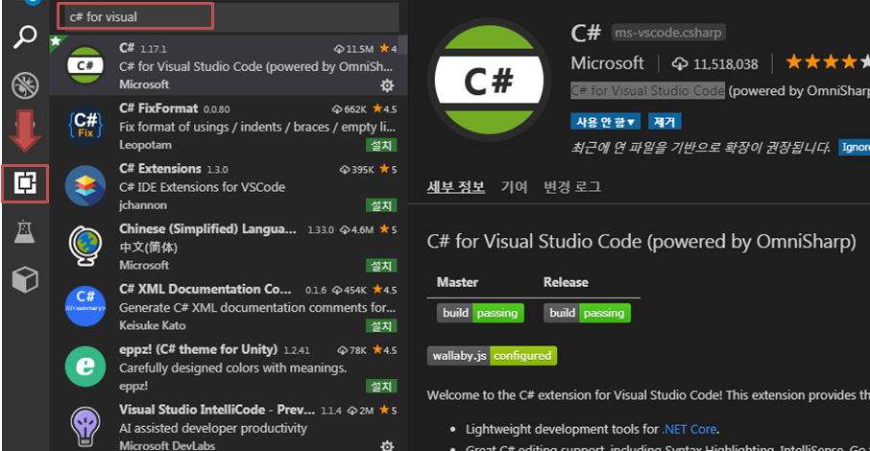Install eppz! theme via 설치 button
Screen dimensions: 870x451
381,386
